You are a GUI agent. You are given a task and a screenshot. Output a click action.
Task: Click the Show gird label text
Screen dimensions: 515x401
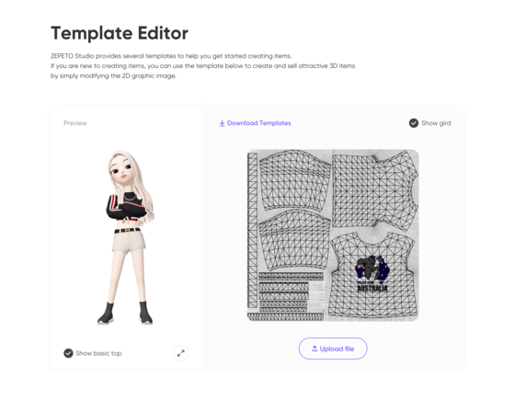coord(436,123)
